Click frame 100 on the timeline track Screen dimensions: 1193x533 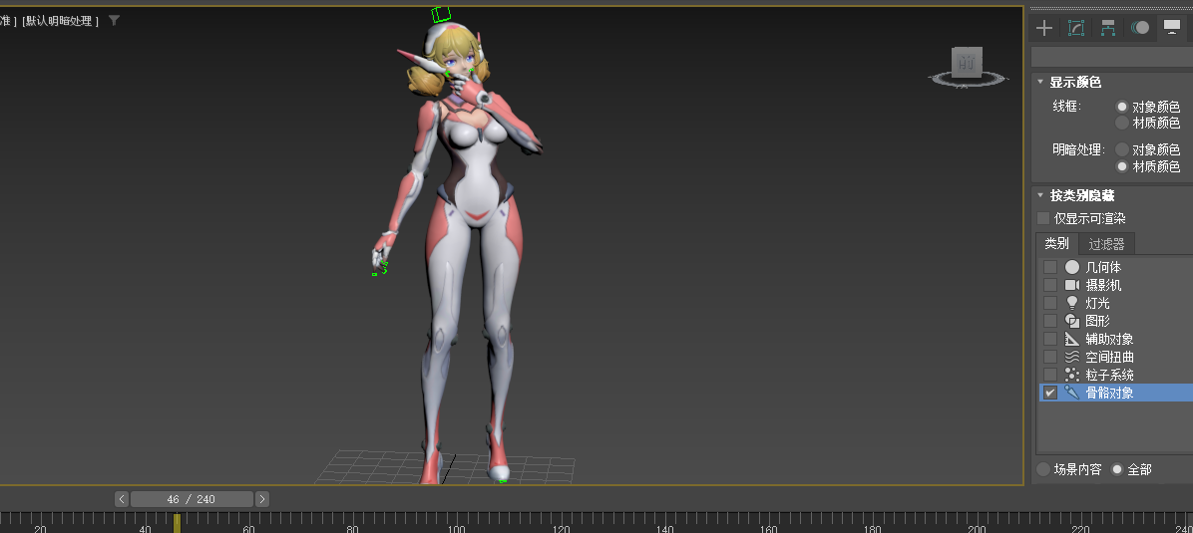coord(457,523)
